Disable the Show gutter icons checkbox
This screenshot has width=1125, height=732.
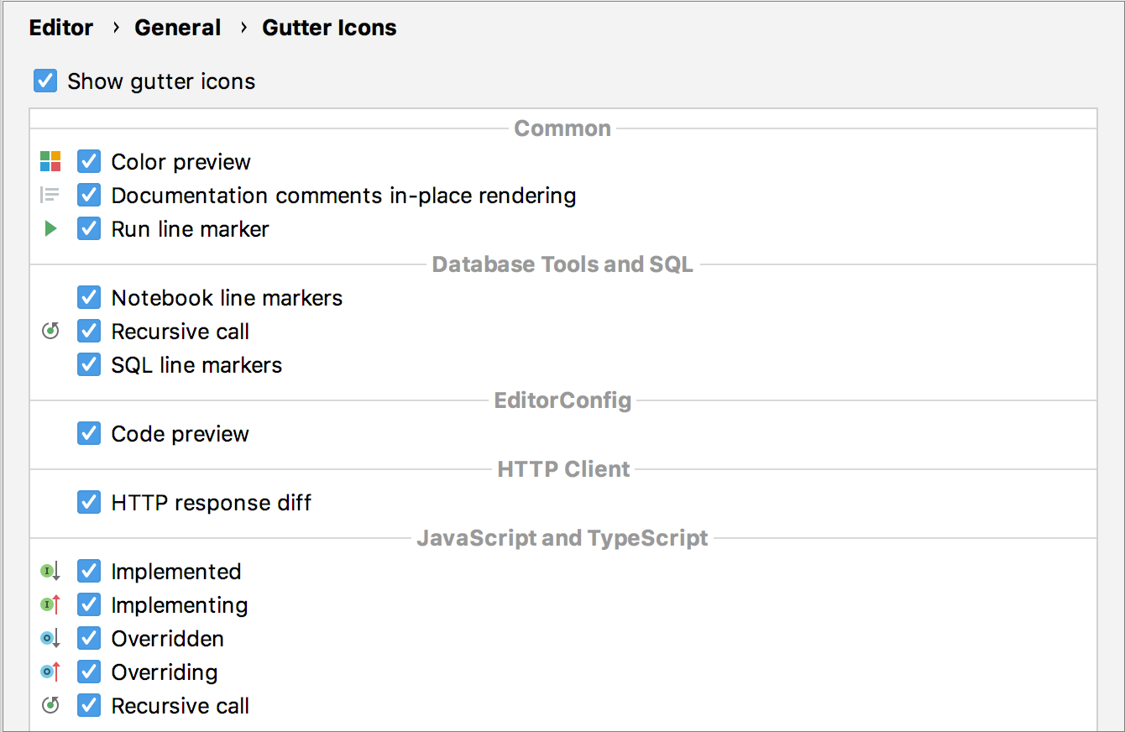[x=44, y=81]
